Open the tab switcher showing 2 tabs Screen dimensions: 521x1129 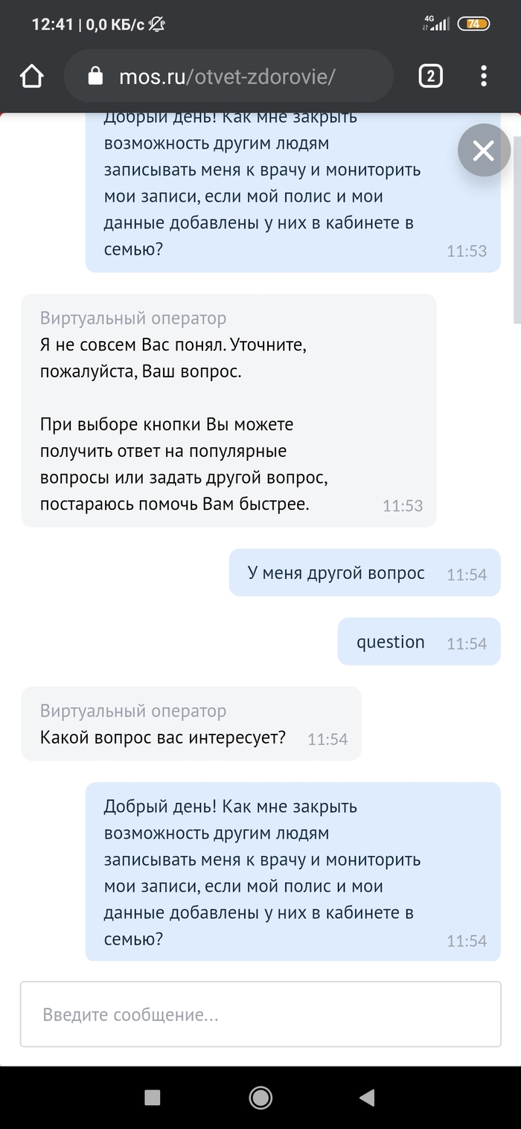click(x=431, y=76)
